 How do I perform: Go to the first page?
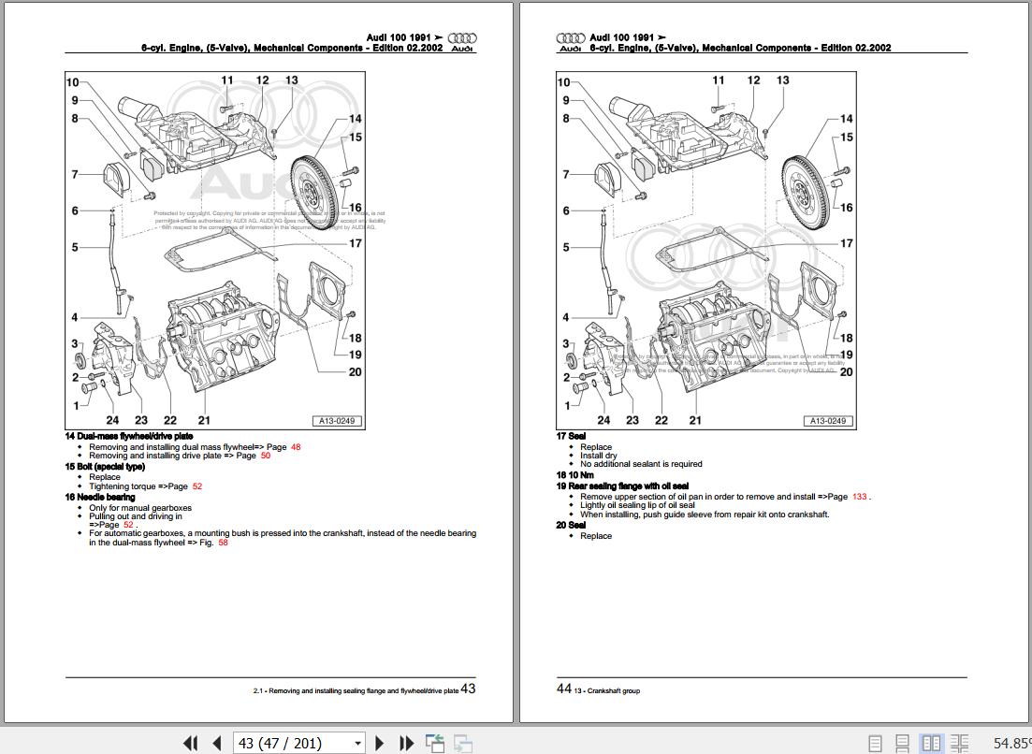click(190, 743)
